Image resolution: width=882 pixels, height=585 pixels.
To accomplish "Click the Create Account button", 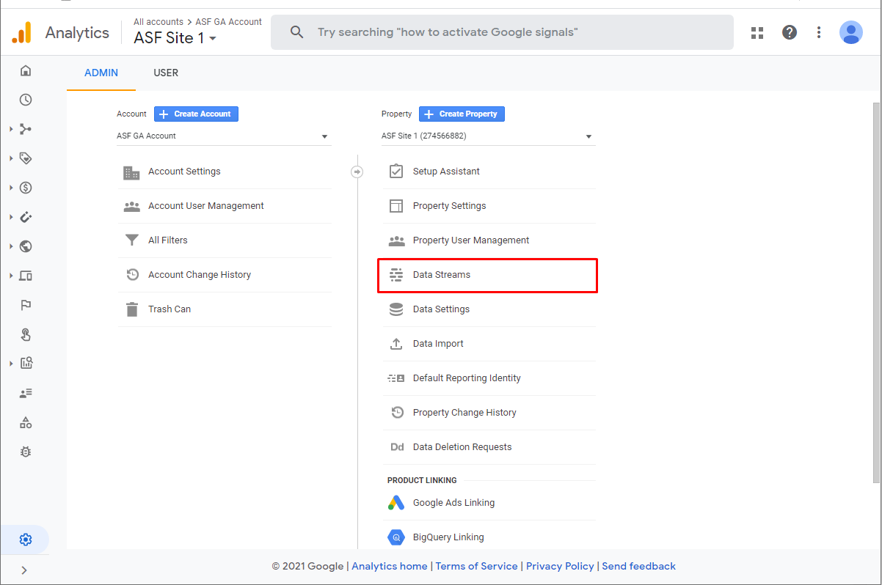I will 196,114.
